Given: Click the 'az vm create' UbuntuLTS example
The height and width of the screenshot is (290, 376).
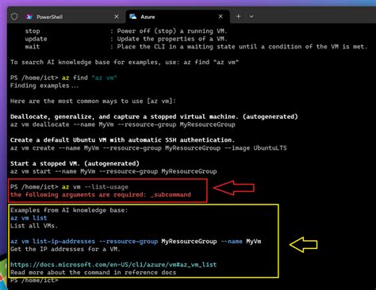Looking at the screenshot, I should (x=148, y=148).
